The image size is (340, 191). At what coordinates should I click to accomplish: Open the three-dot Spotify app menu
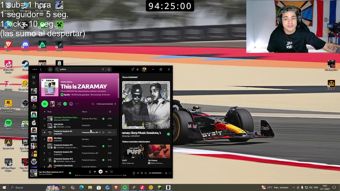[x=35, y=69]
